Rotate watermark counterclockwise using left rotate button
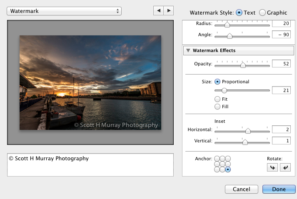This screenshot has height=199, width=297. click(272, 167)
